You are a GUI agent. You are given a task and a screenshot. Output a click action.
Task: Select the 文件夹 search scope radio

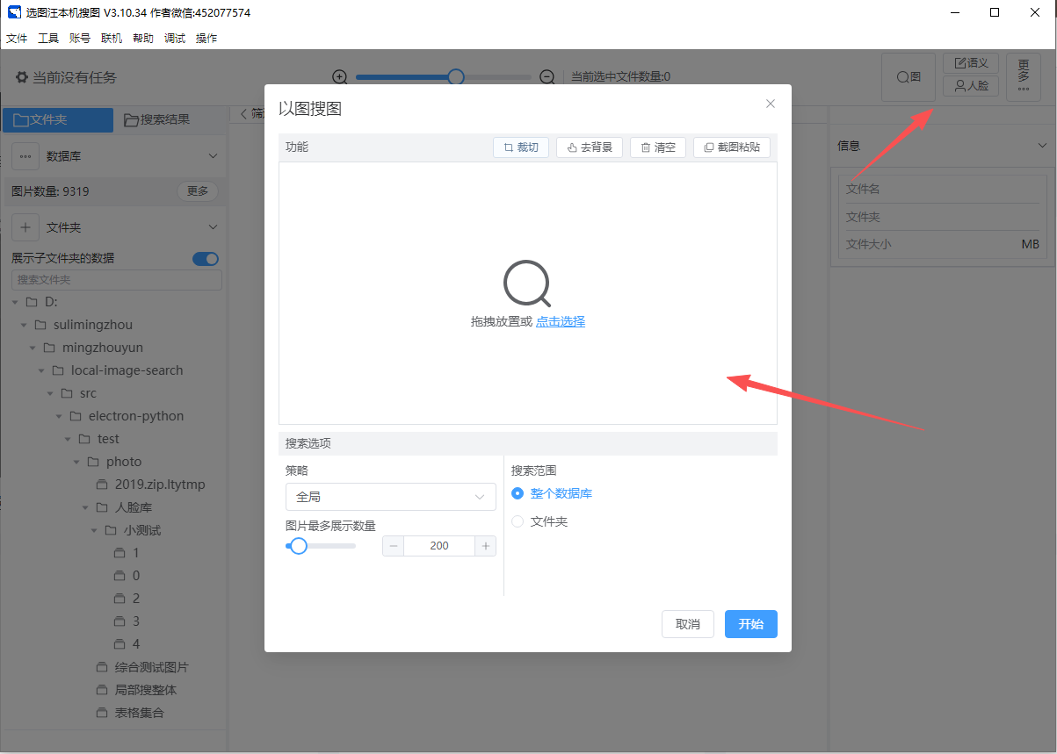pos(518,521)
